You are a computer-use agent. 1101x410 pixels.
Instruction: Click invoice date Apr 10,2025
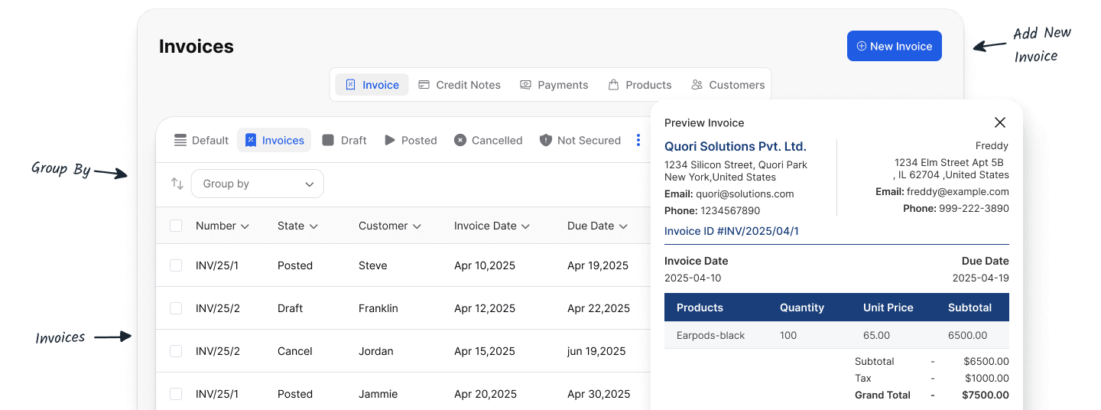(x=485, y=265)
